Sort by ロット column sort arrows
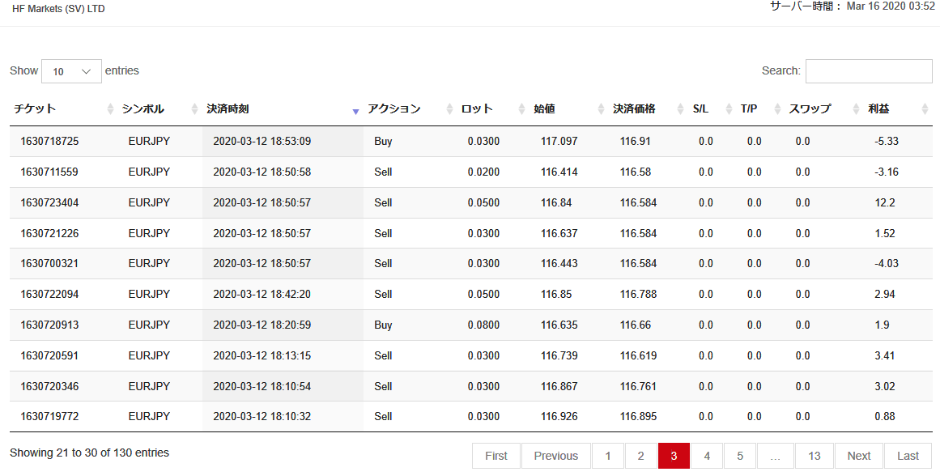 tap(521, 109)
